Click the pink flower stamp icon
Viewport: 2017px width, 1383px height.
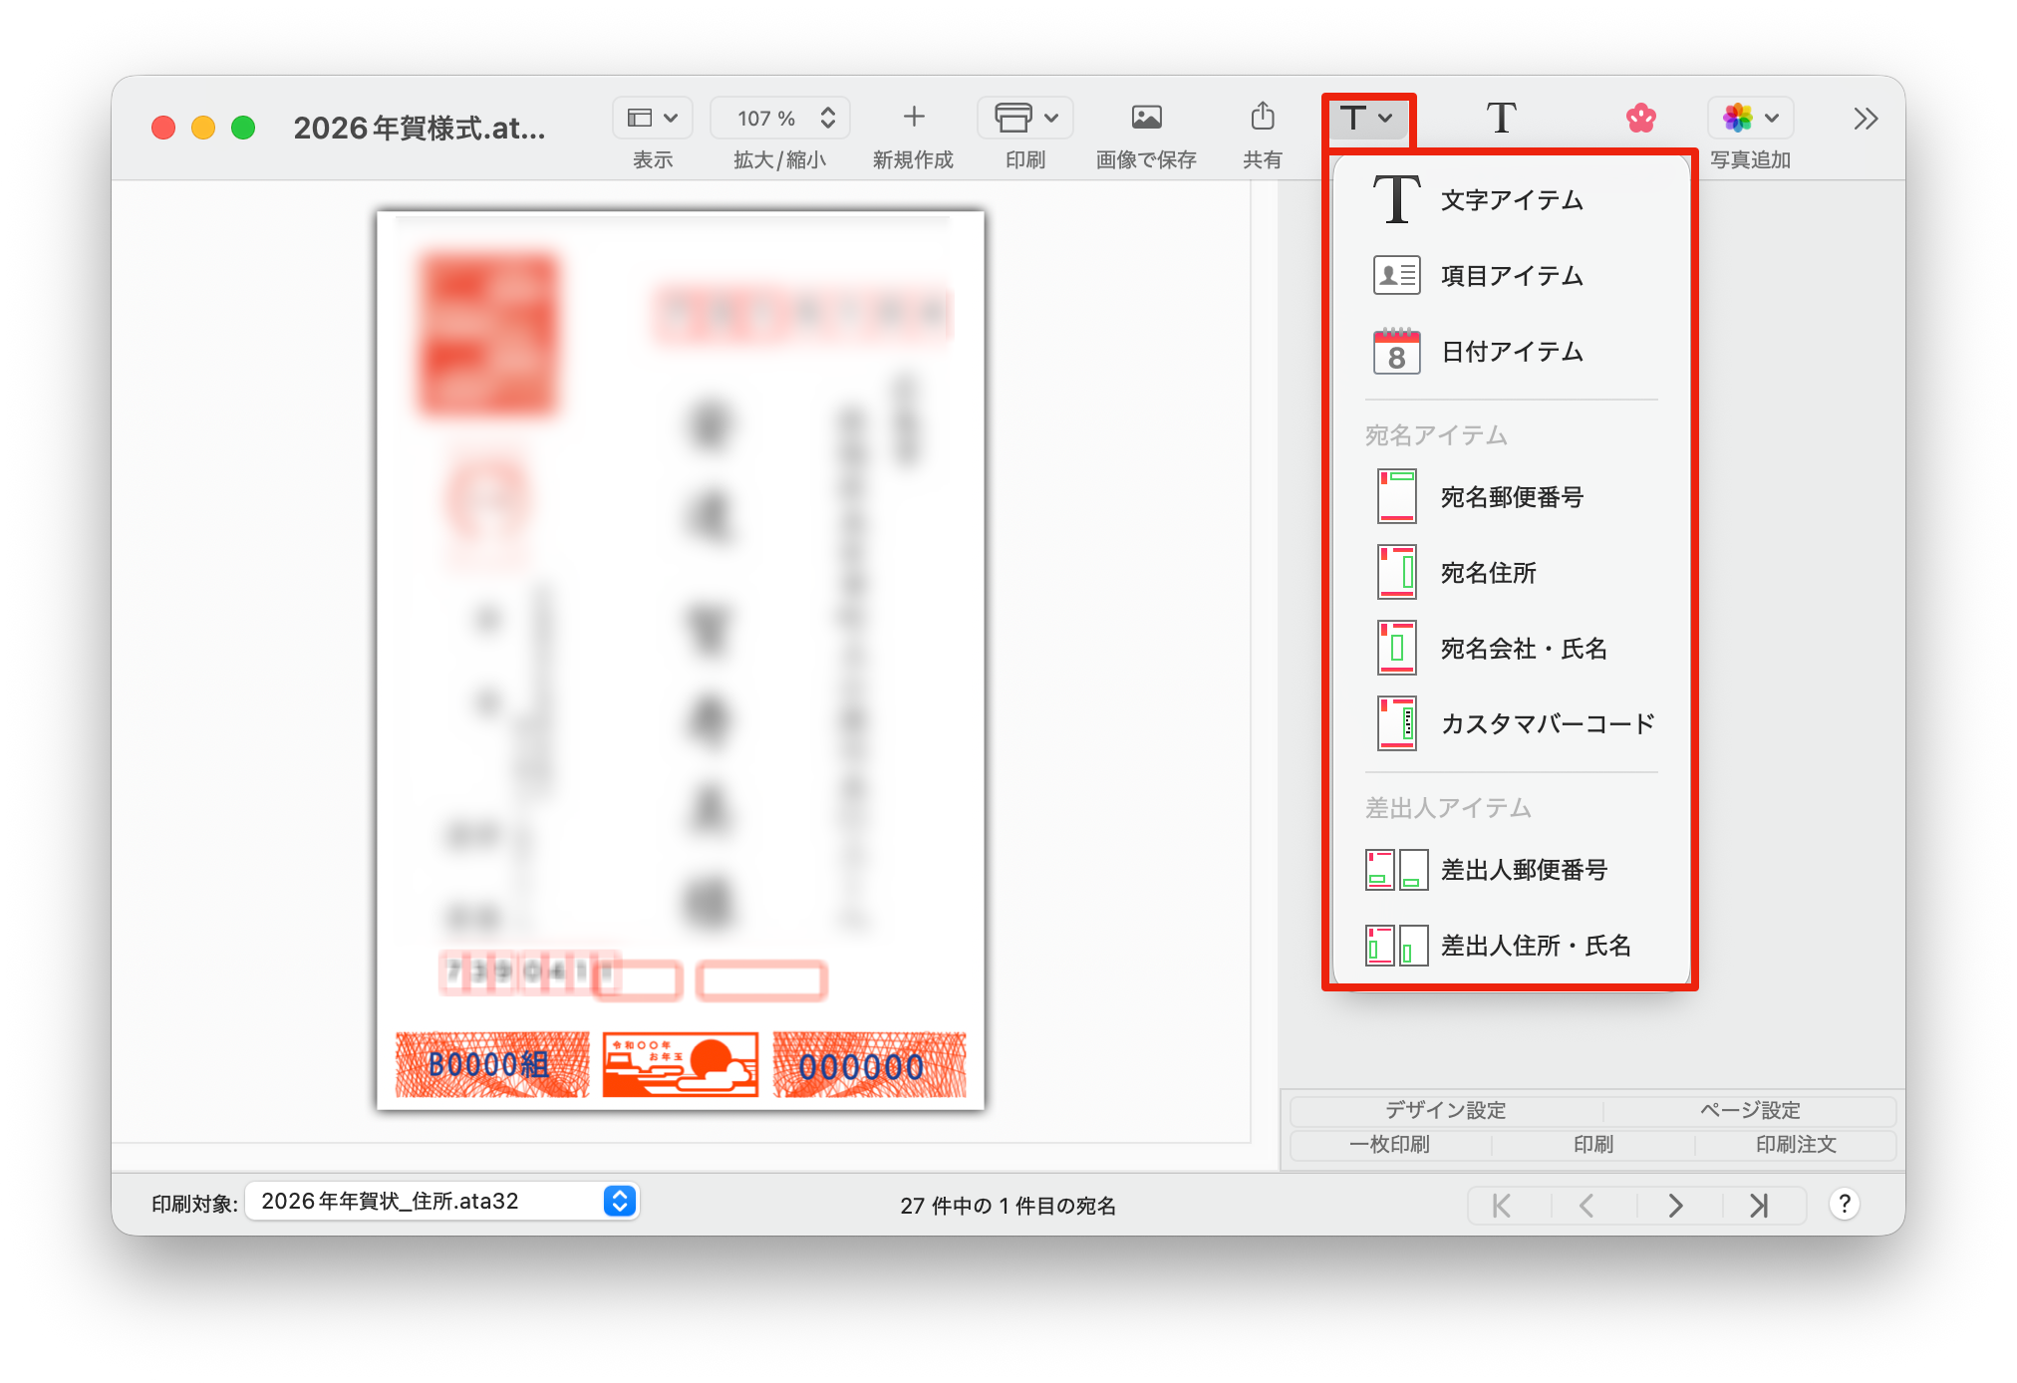click(1640, 119)
